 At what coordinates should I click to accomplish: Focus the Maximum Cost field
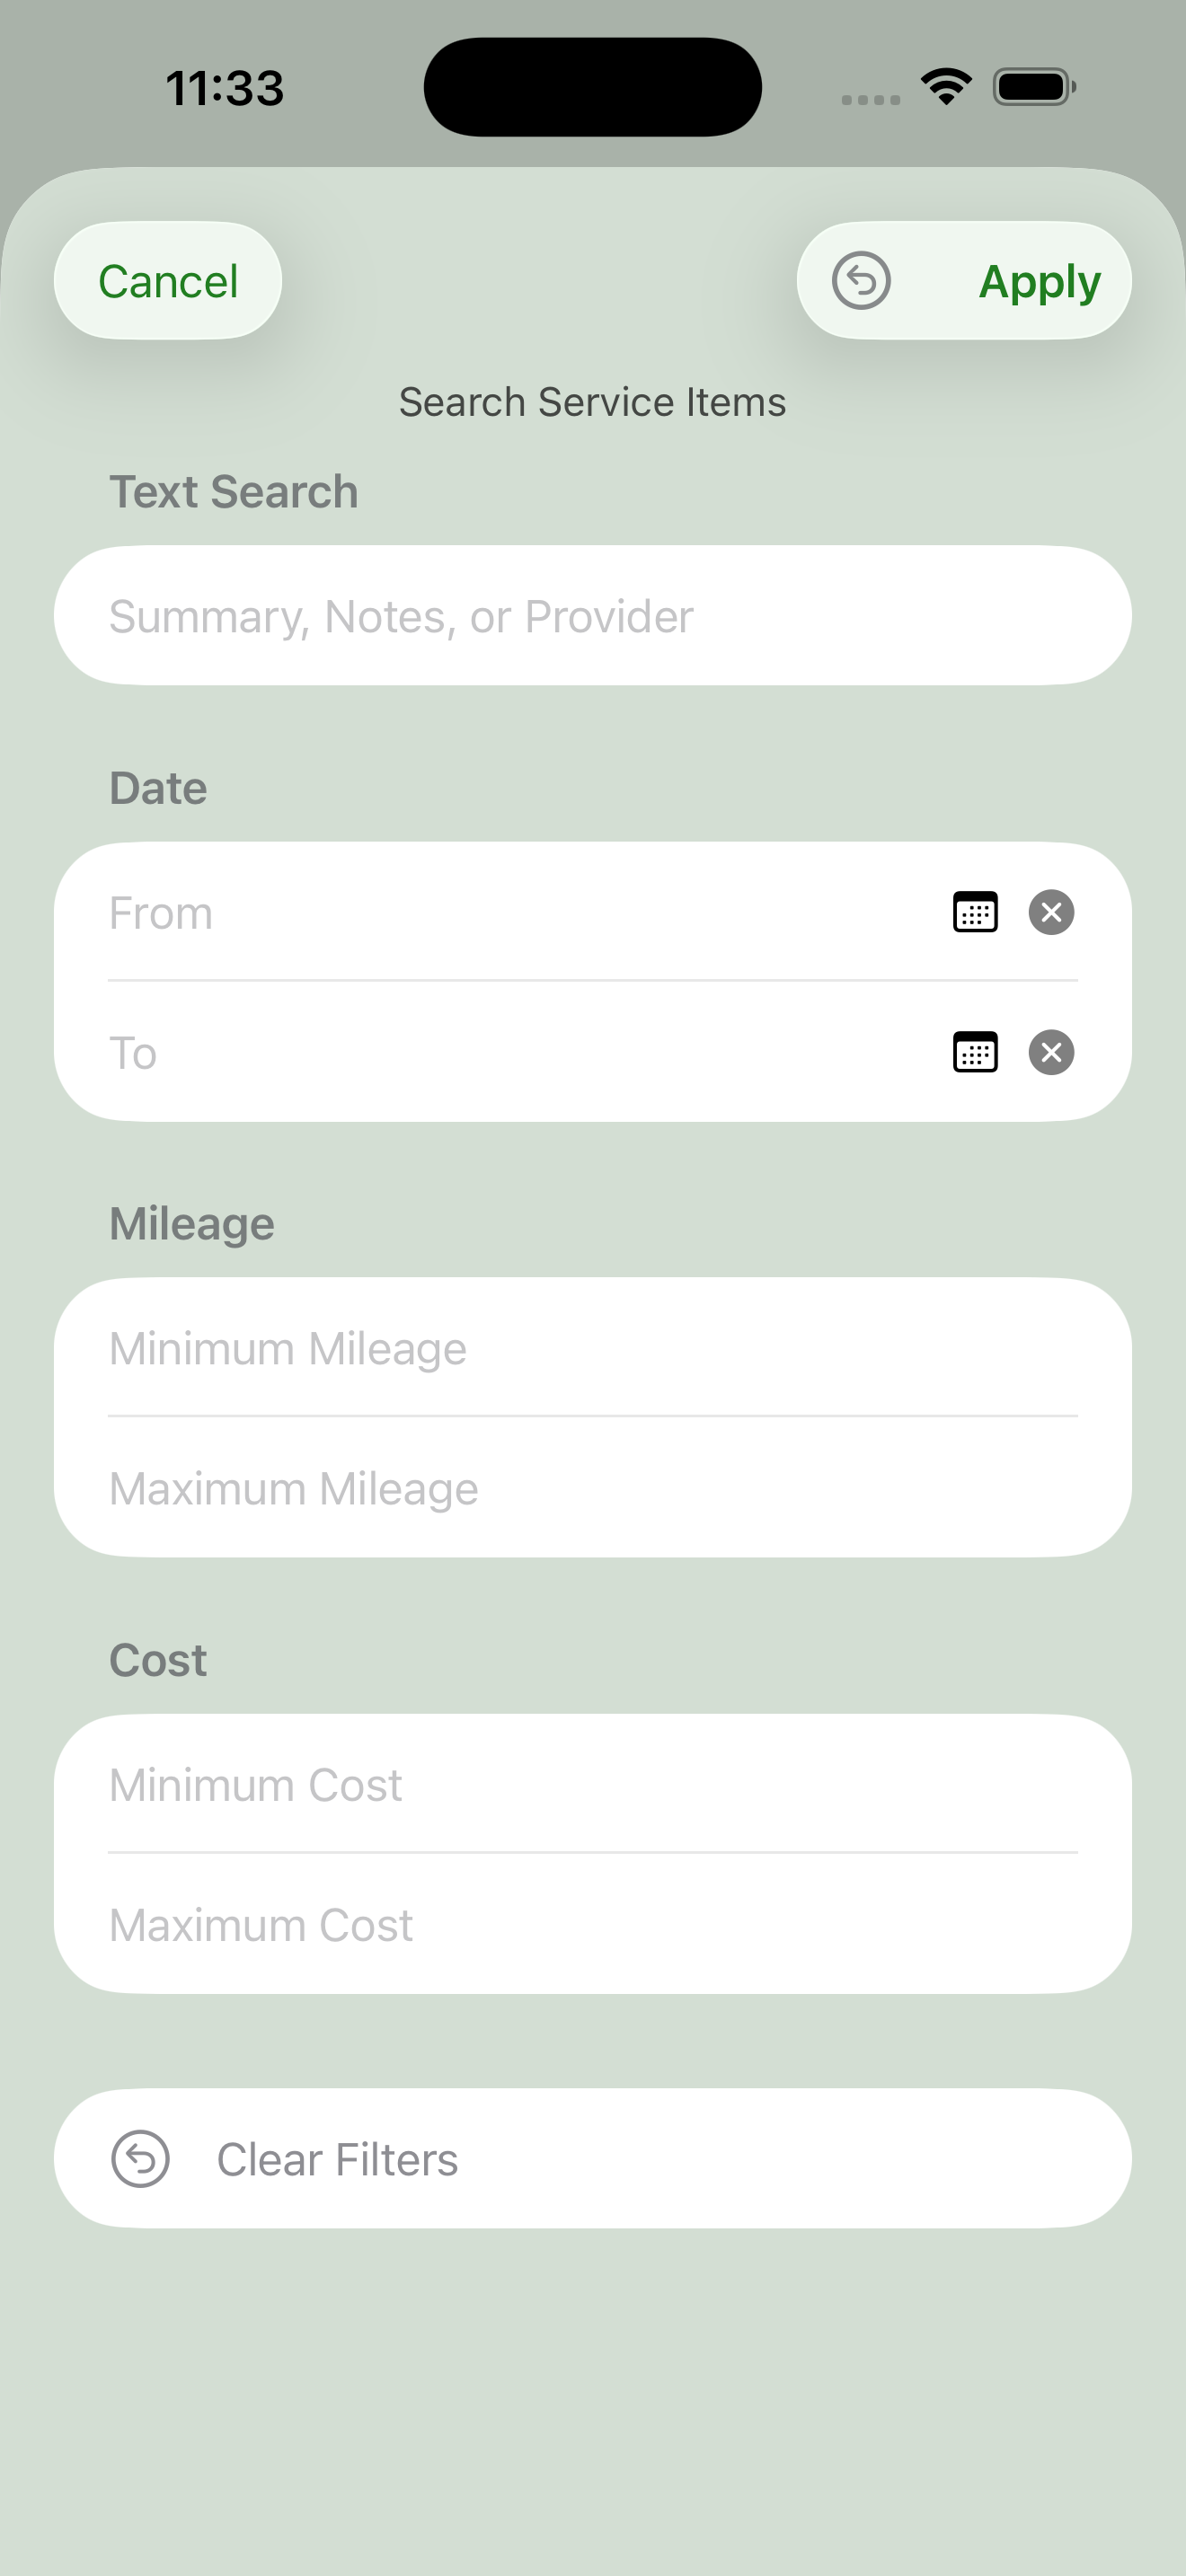click(x=593, y=1924)
